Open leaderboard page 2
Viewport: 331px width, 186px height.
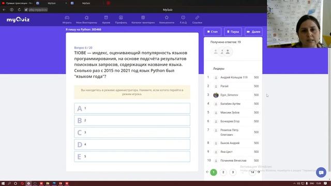[x=223, y=172]
